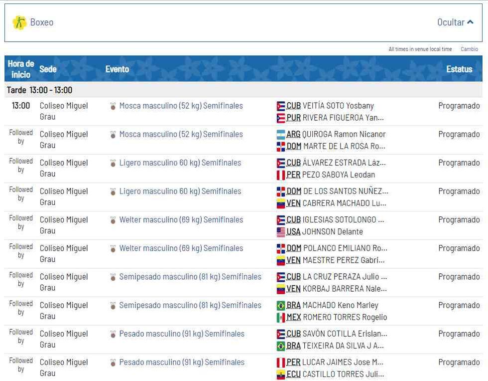Screen dimensions: 488x381
Task: Click the Hora de inicio column header
Action: click(21, 69)
